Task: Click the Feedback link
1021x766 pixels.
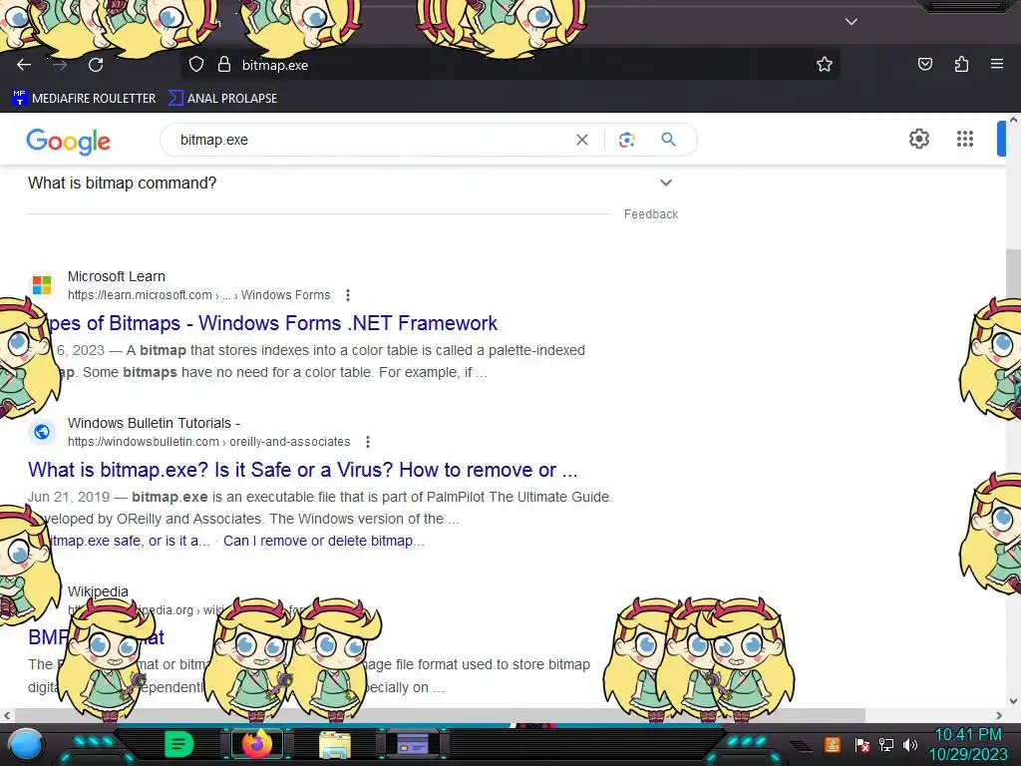Action: [650, 214]
